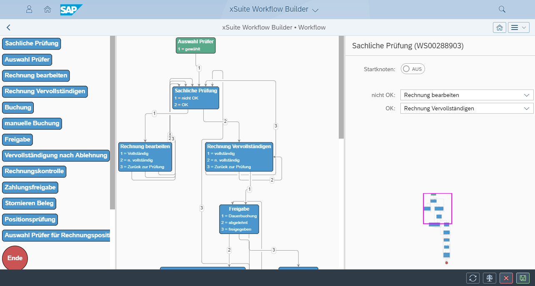This screenshot has width=535, height=286.
Task: Select the Sachliche Prüfung node in the canvas
Action: point(195,98)
